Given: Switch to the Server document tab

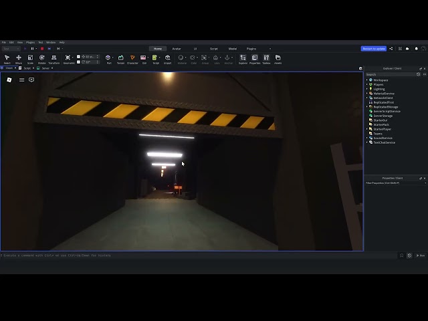Looking at the screenshot, I should 45,68.
